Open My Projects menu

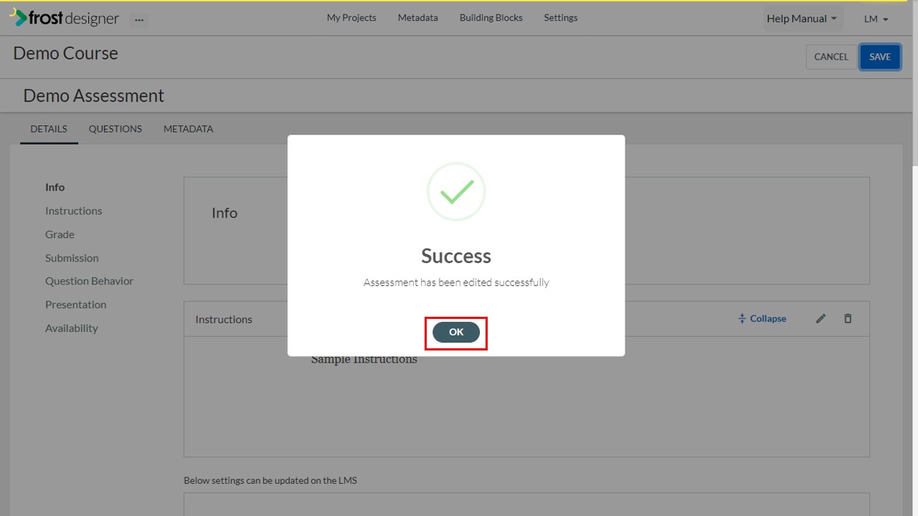click(x=351, y=18)
